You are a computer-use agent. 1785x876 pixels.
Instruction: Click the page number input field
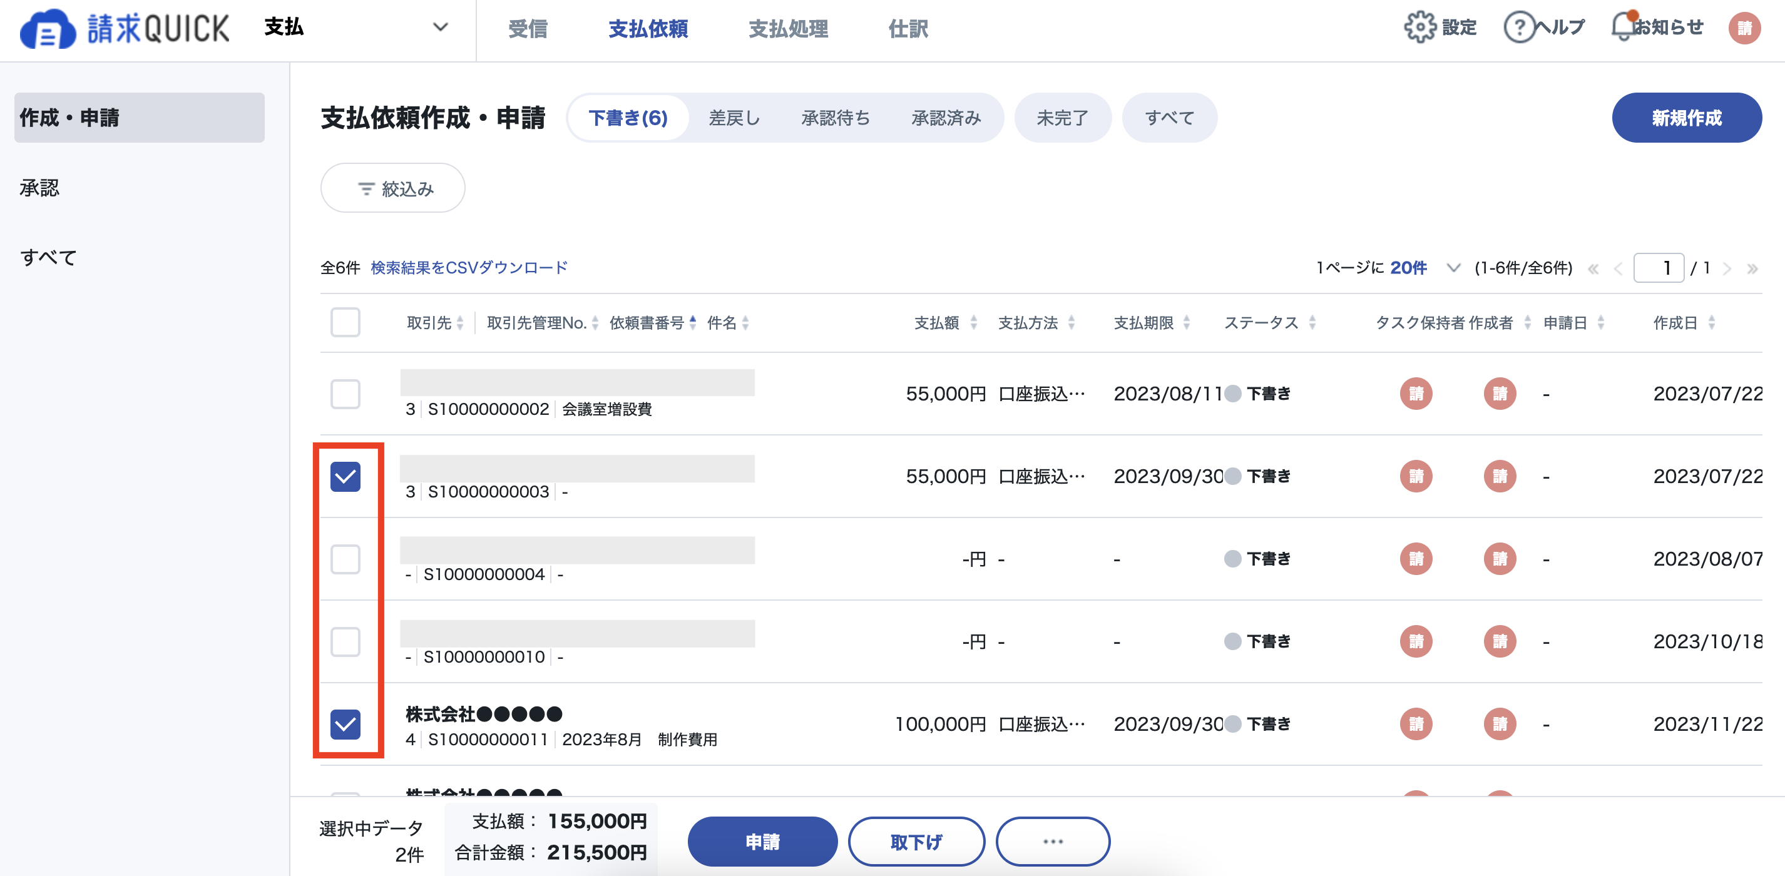(1658, 268)
